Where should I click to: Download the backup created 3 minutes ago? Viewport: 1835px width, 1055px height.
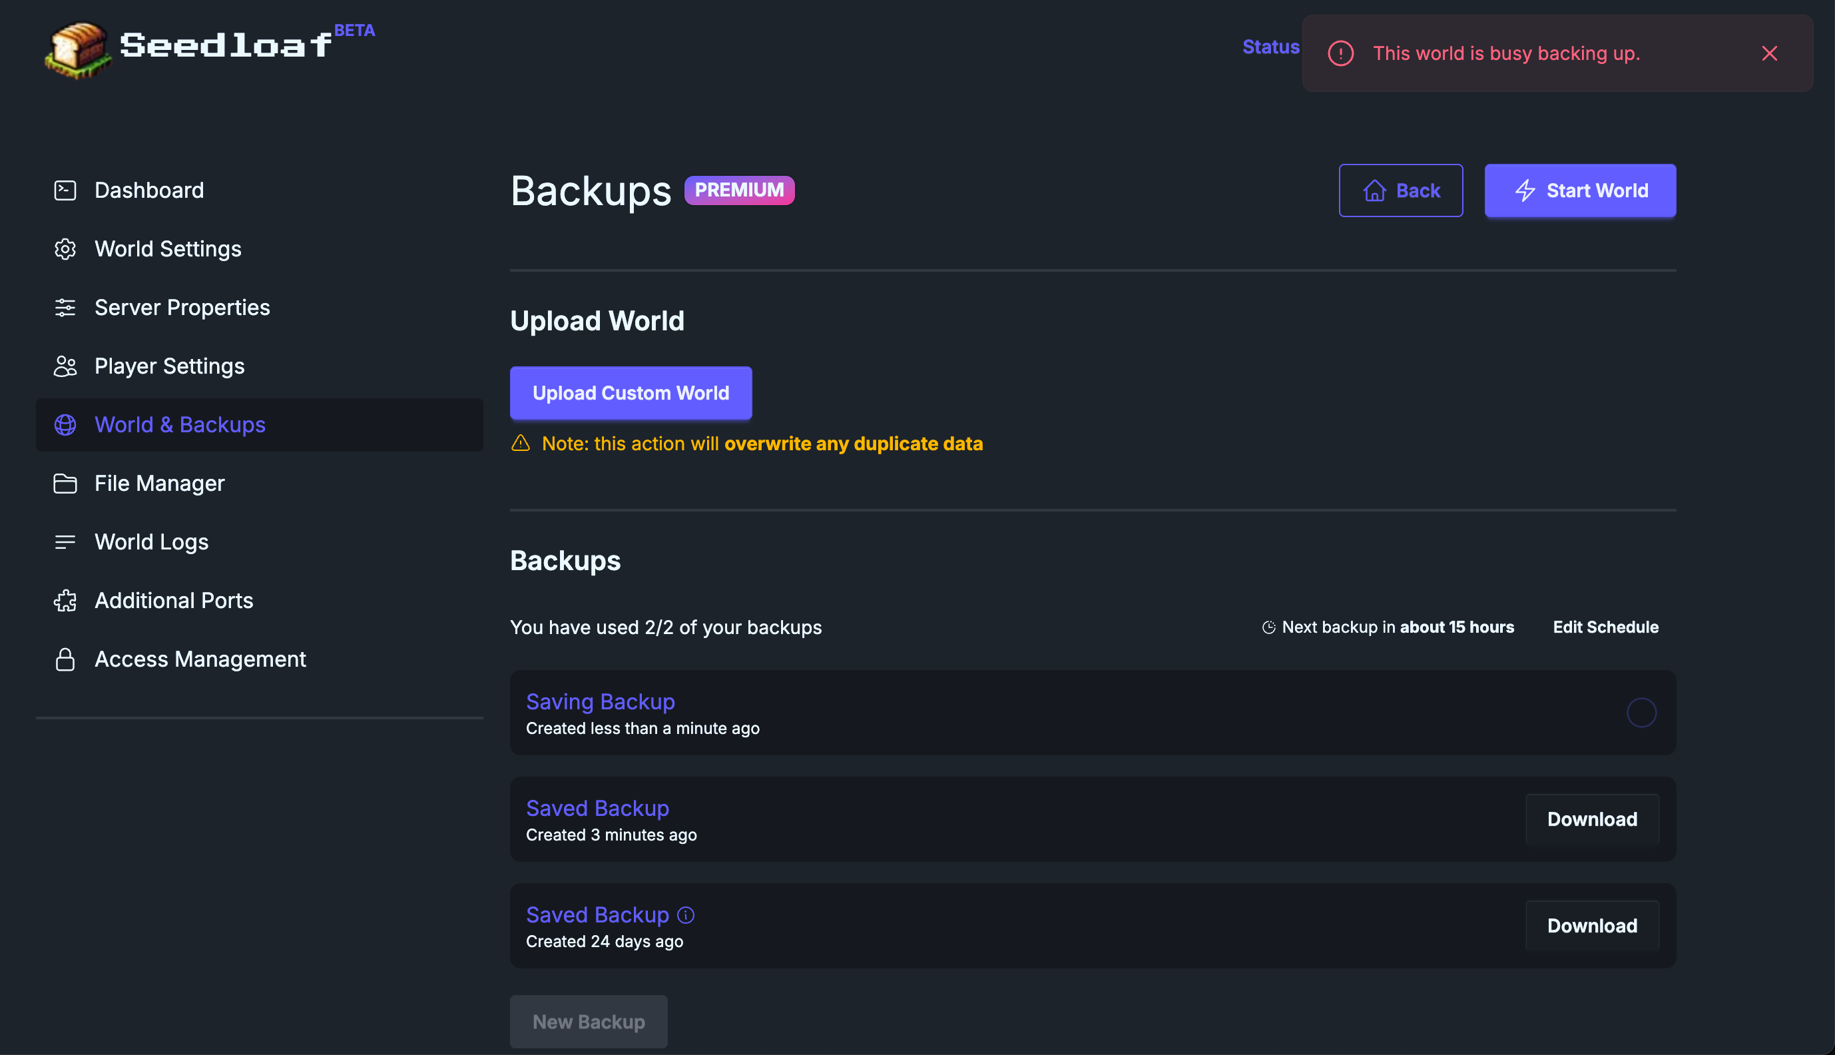click(1592, 819)
